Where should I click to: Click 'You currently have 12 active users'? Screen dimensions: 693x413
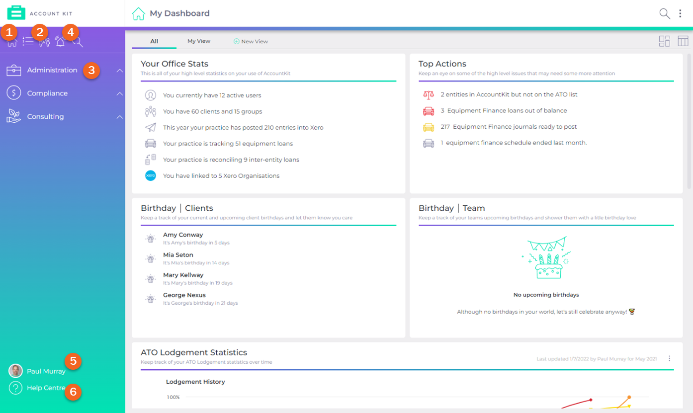pos(212,95)
